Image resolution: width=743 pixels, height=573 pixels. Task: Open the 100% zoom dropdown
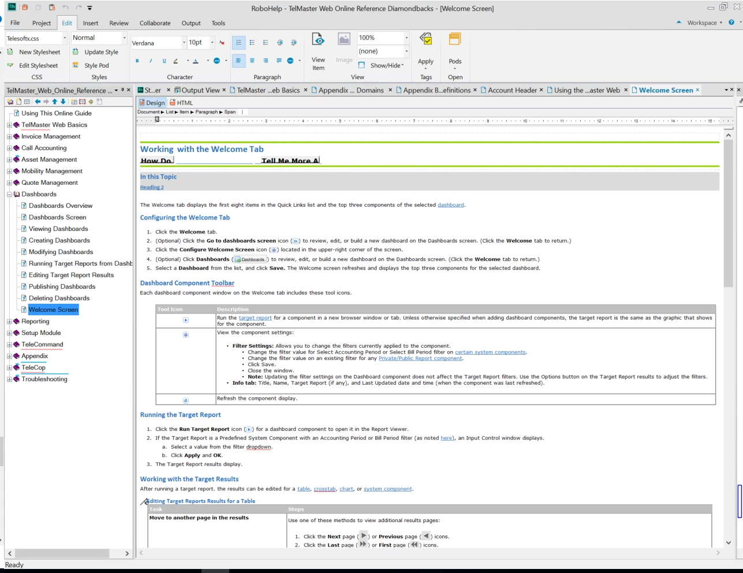click(406, 38)
